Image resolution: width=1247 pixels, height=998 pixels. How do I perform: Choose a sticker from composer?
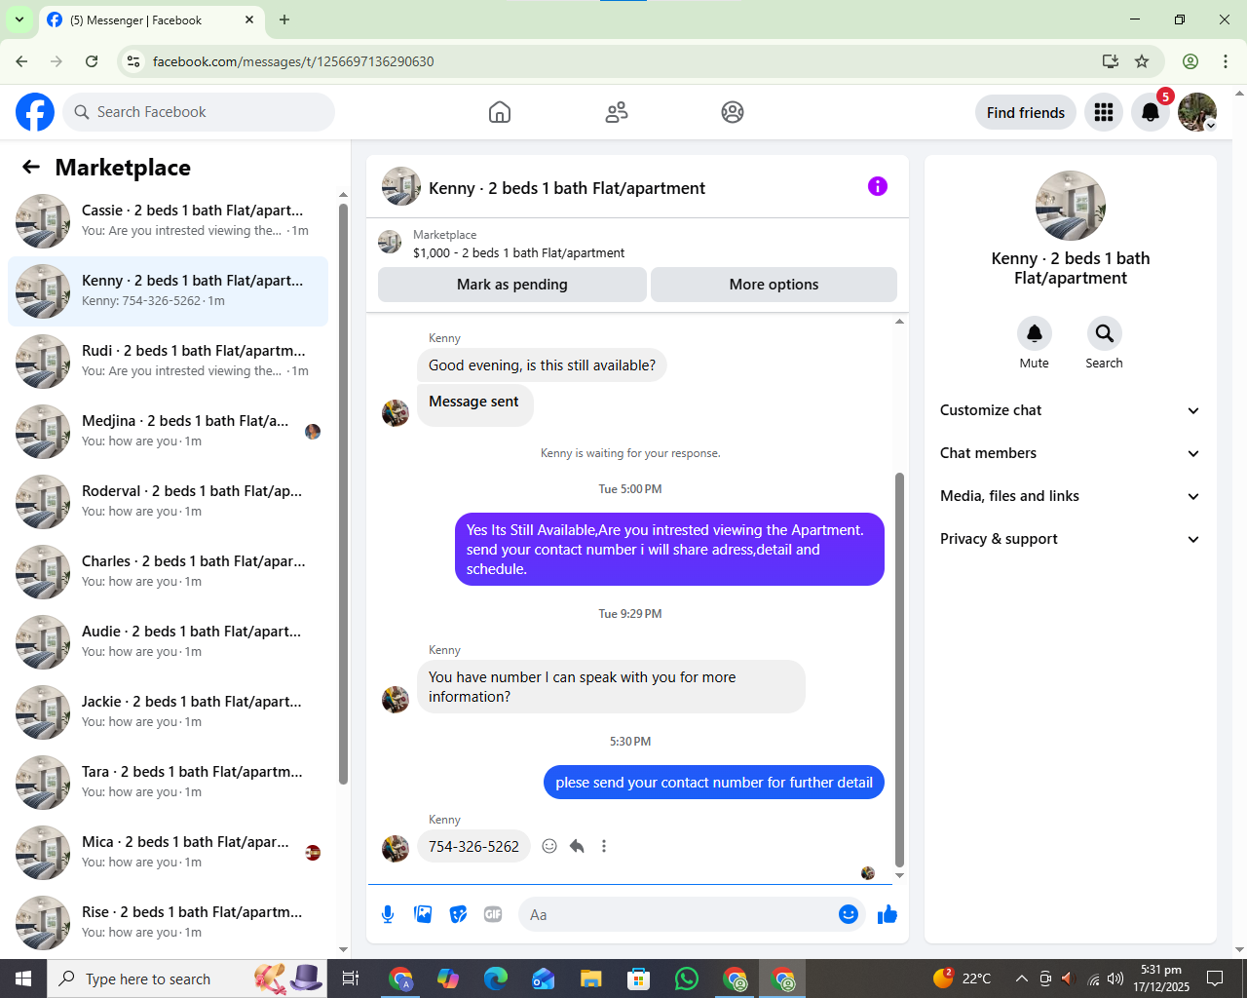(458, 914)
